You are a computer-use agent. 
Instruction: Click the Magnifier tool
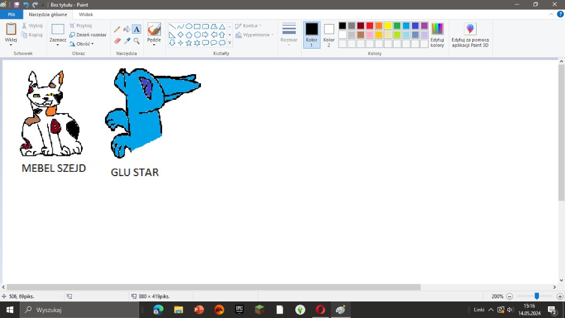point(136,41)
